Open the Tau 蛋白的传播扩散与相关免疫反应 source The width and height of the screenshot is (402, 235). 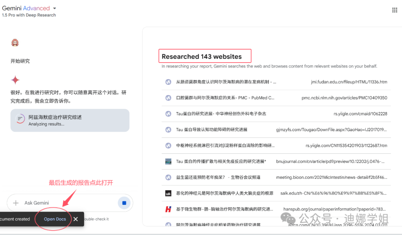[276, 162]
